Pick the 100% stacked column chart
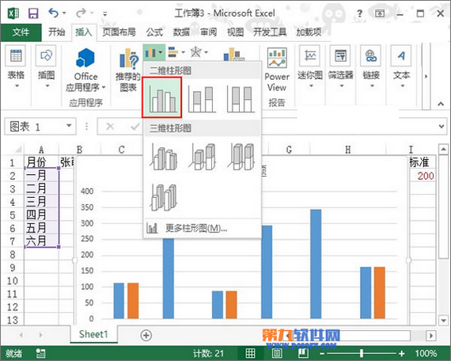Viewport: 451px width, 361px height. (241, 99)
